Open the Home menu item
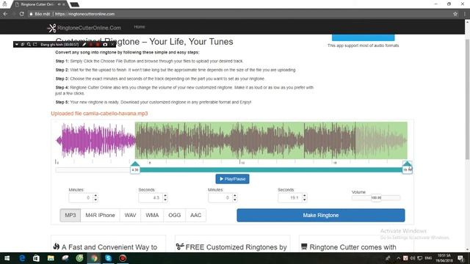This screenshot has height=264, width=470. (140, 27)
